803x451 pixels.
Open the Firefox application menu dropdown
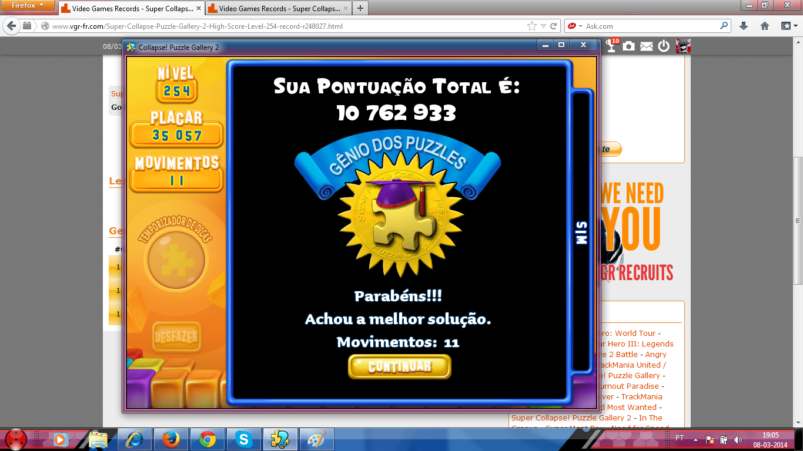click(28, 5)
